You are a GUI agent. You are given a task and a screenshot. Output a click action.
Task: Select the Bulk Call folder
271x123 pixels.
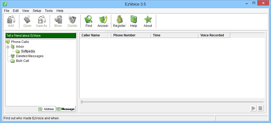tap(22, 61)
